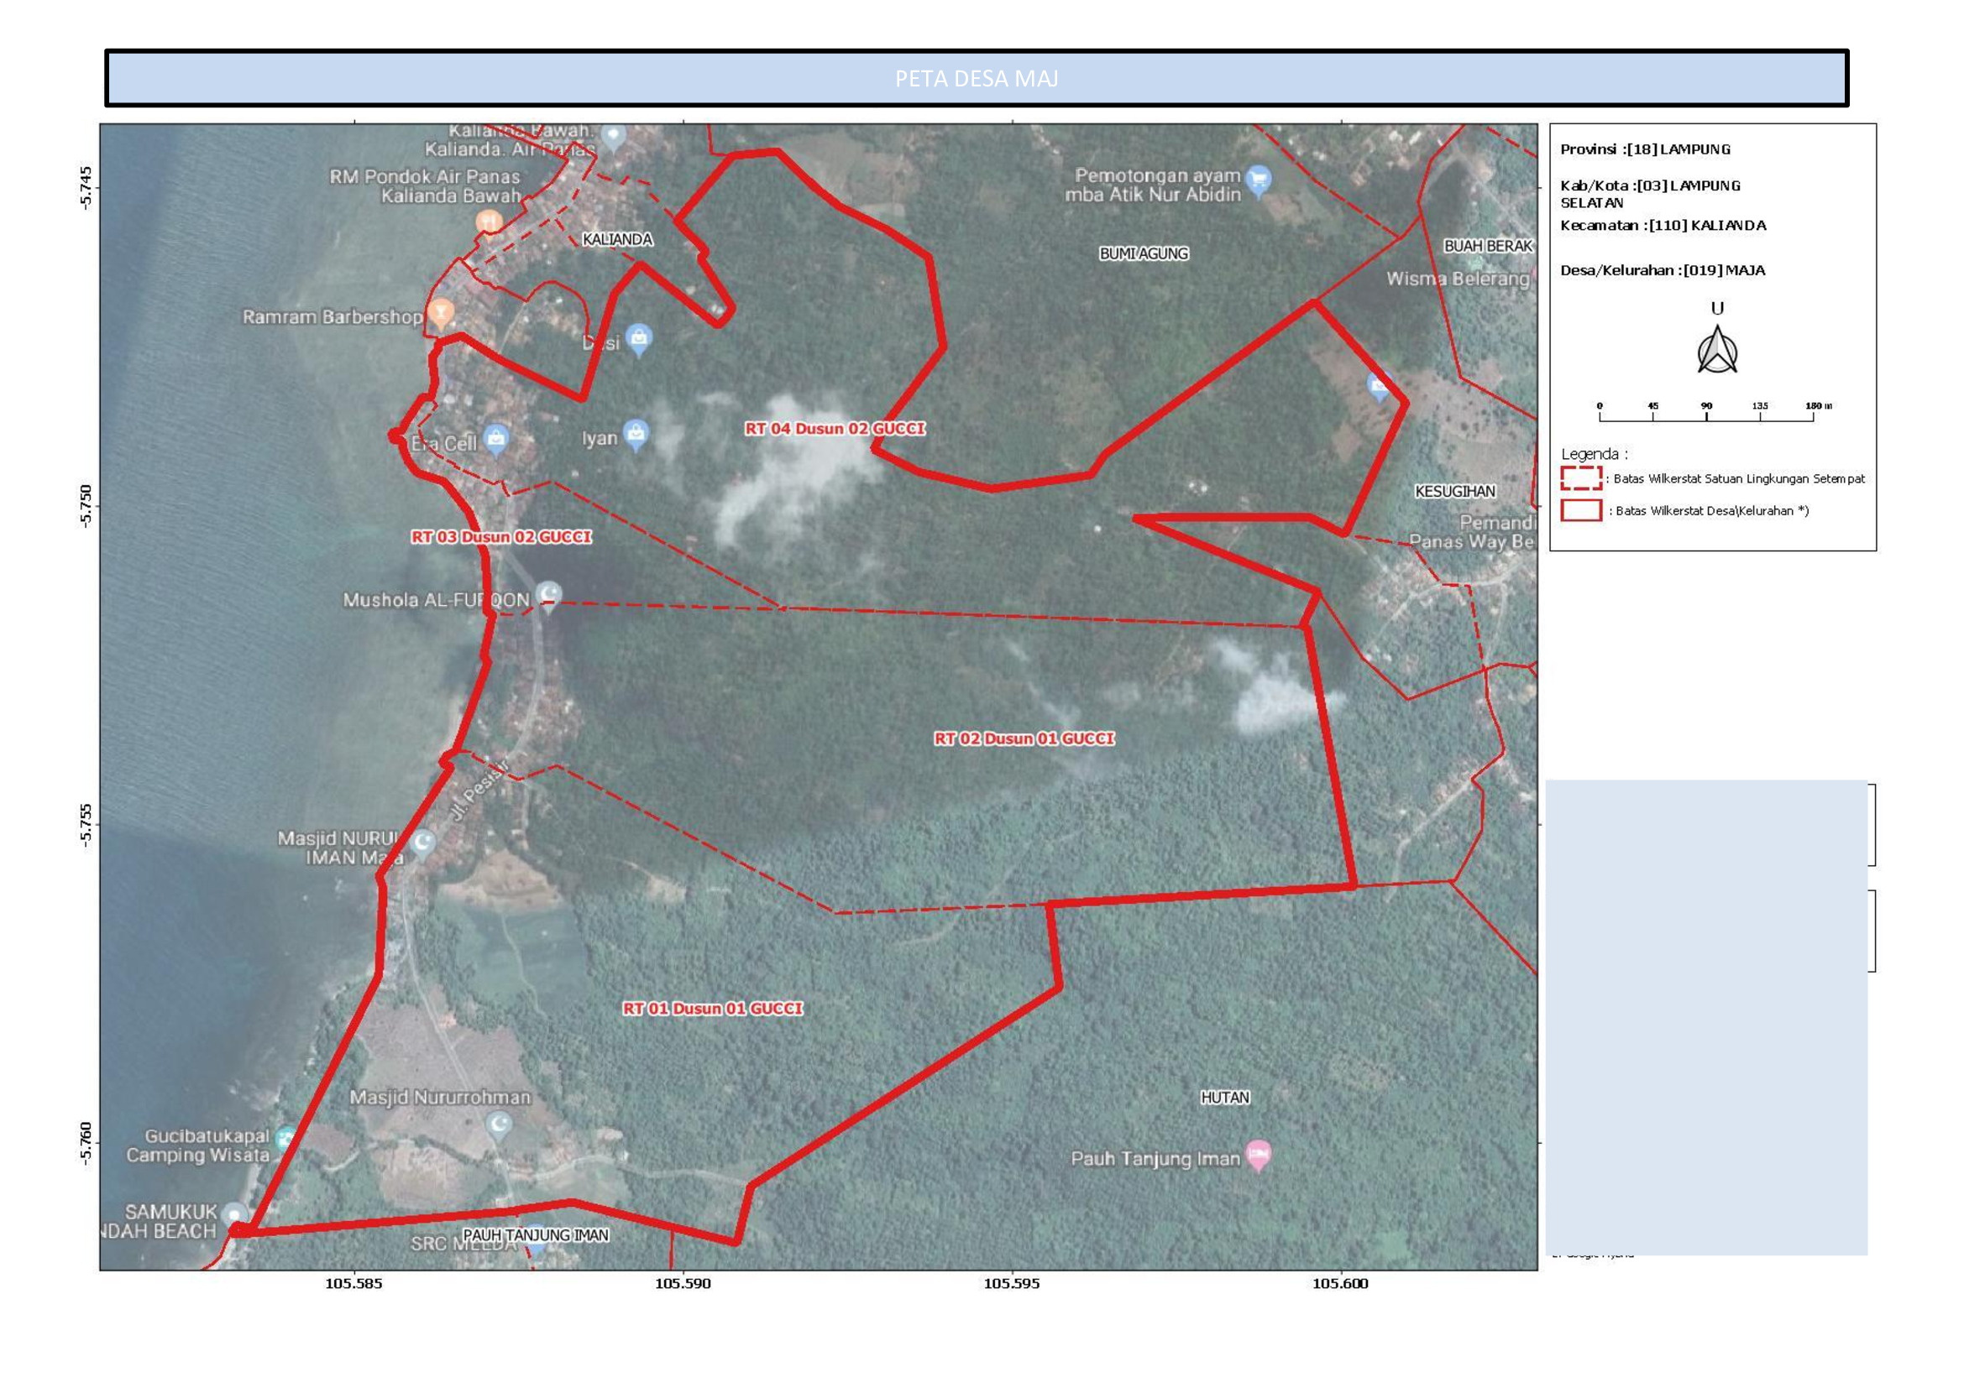Click the Era Cell shop pin
Image resolution: width=1964 pixels, height=1388 pixels.
[x=496, y=439]
